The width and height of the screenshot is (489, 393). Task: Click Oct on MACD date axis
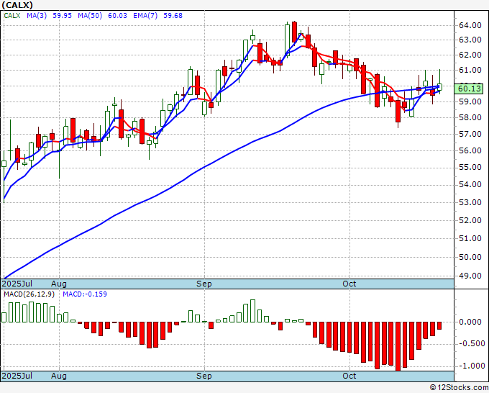coord(349,376)
